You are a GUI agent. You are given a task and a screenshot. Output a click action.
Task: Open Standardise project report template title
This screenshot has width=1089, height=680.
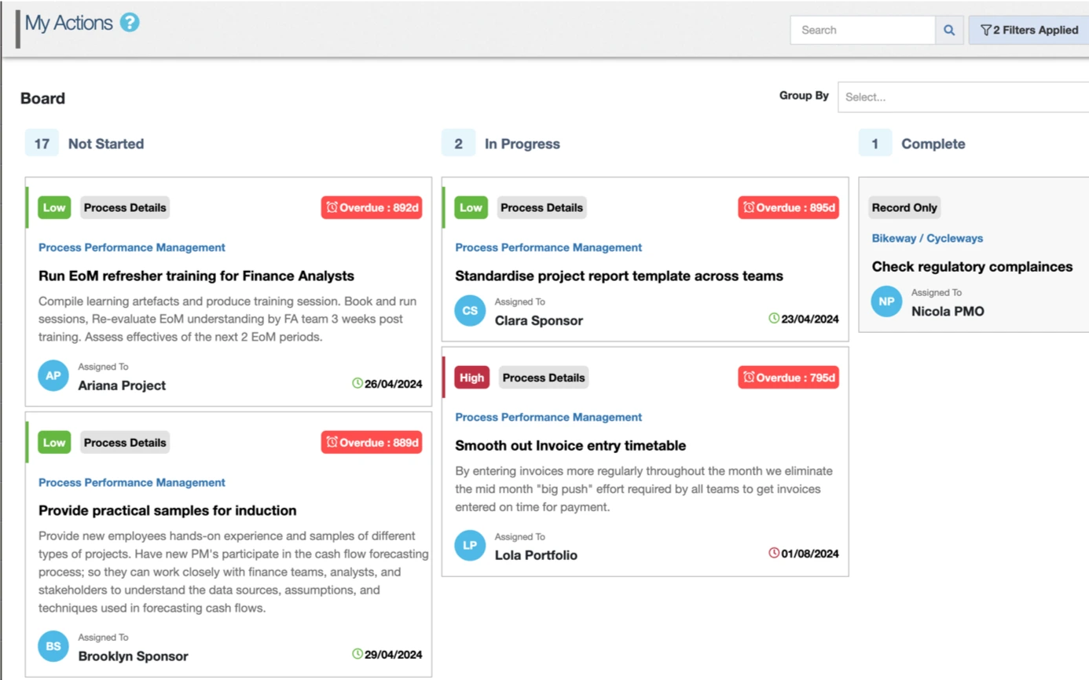pos(619,276)
